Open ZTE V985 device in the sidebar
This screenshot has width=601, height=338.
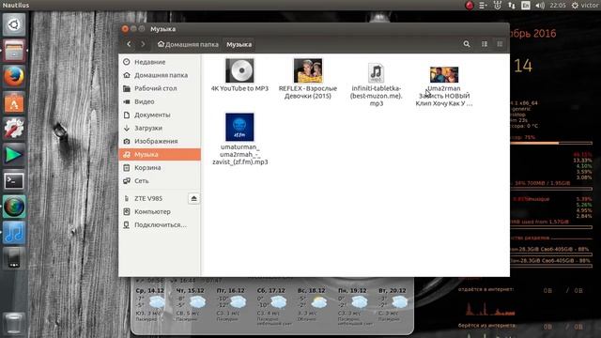(153, 198)
